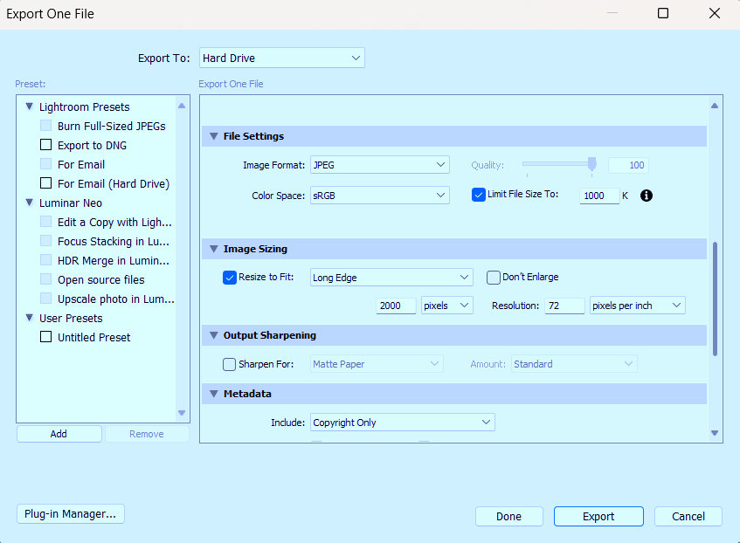Collapse the Image Sizing section
The height and width of the screenshot is (543, 740).
[x=213, y=249]
